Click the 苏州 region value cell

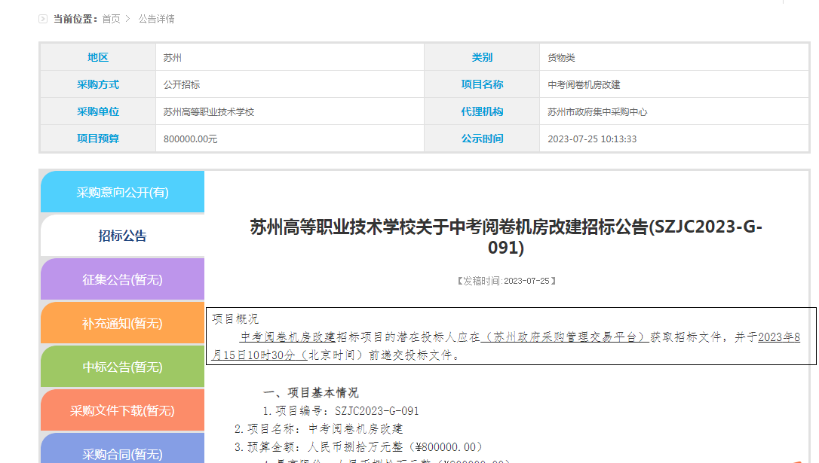click(290, 57)
